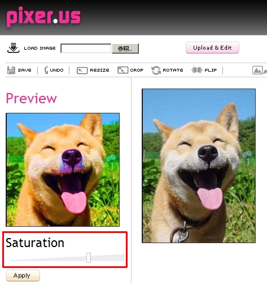
Task: Click the Undo label in toolbar
Action: coord(56,70)
